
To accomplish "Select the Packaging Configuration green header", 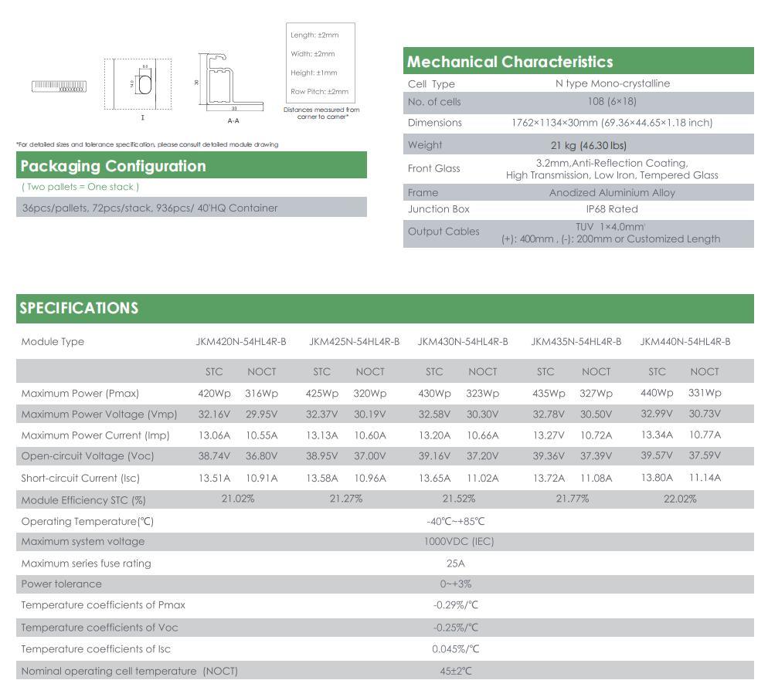I will point(191,166).
